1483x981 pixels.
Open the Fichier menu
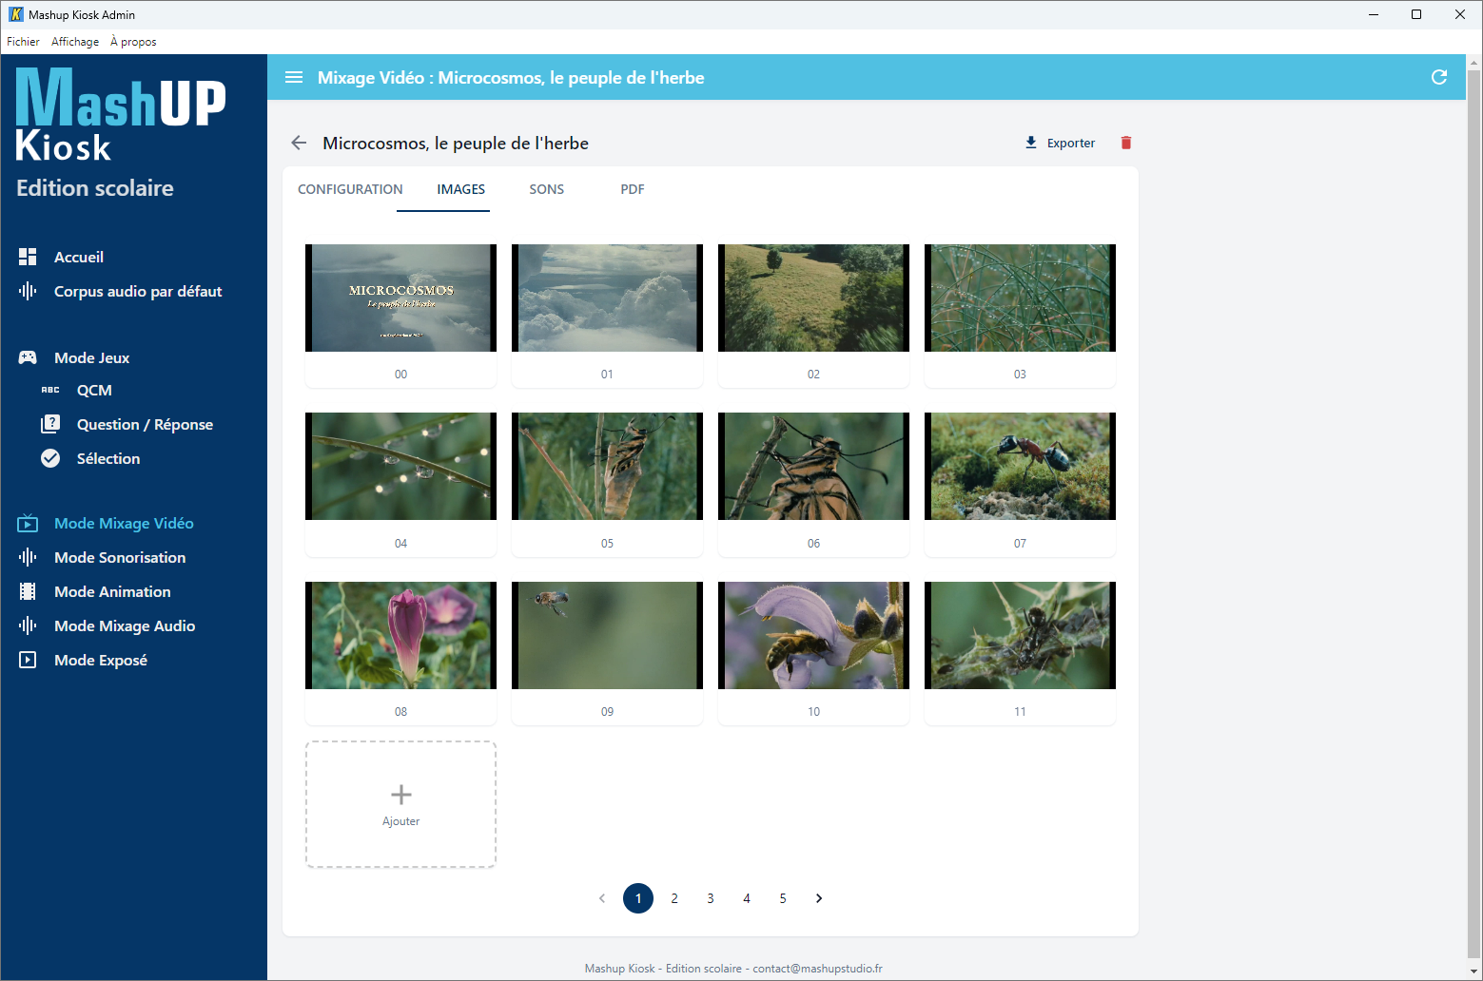click(23, 42)
